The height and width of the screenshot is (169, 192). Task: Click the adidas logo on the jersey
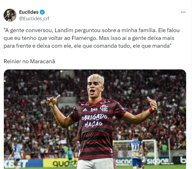tap(85, 110)
